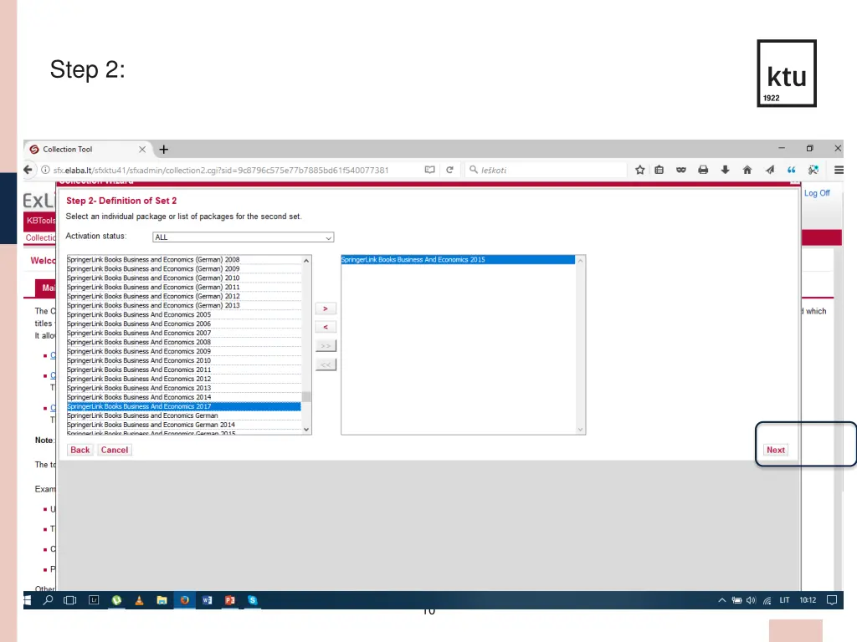Click the Log Off link

817,193
